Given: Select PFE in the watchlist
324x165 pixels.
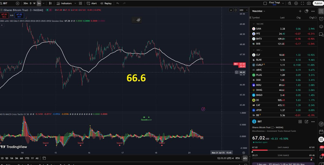Looking at the screenshot, I should [x=283, y=34].
